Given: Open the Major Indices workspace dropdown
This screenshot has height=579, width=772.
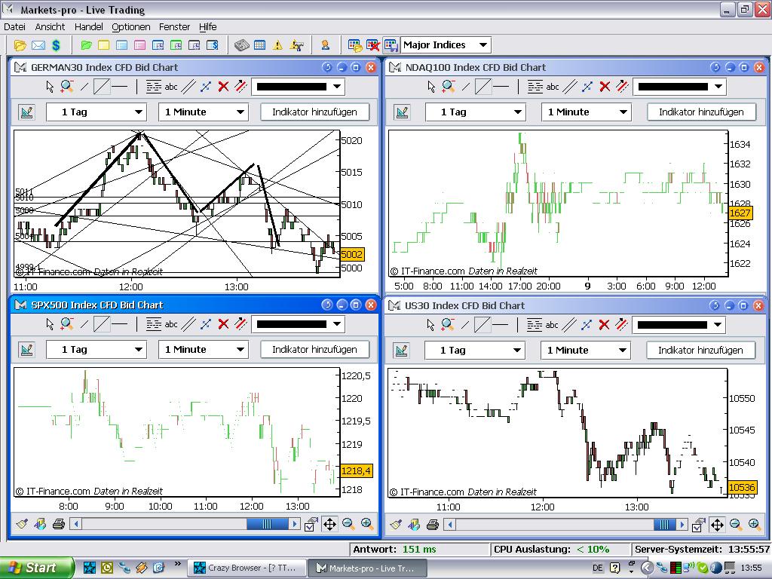Looking at the screenshot, I should point(483,44).
